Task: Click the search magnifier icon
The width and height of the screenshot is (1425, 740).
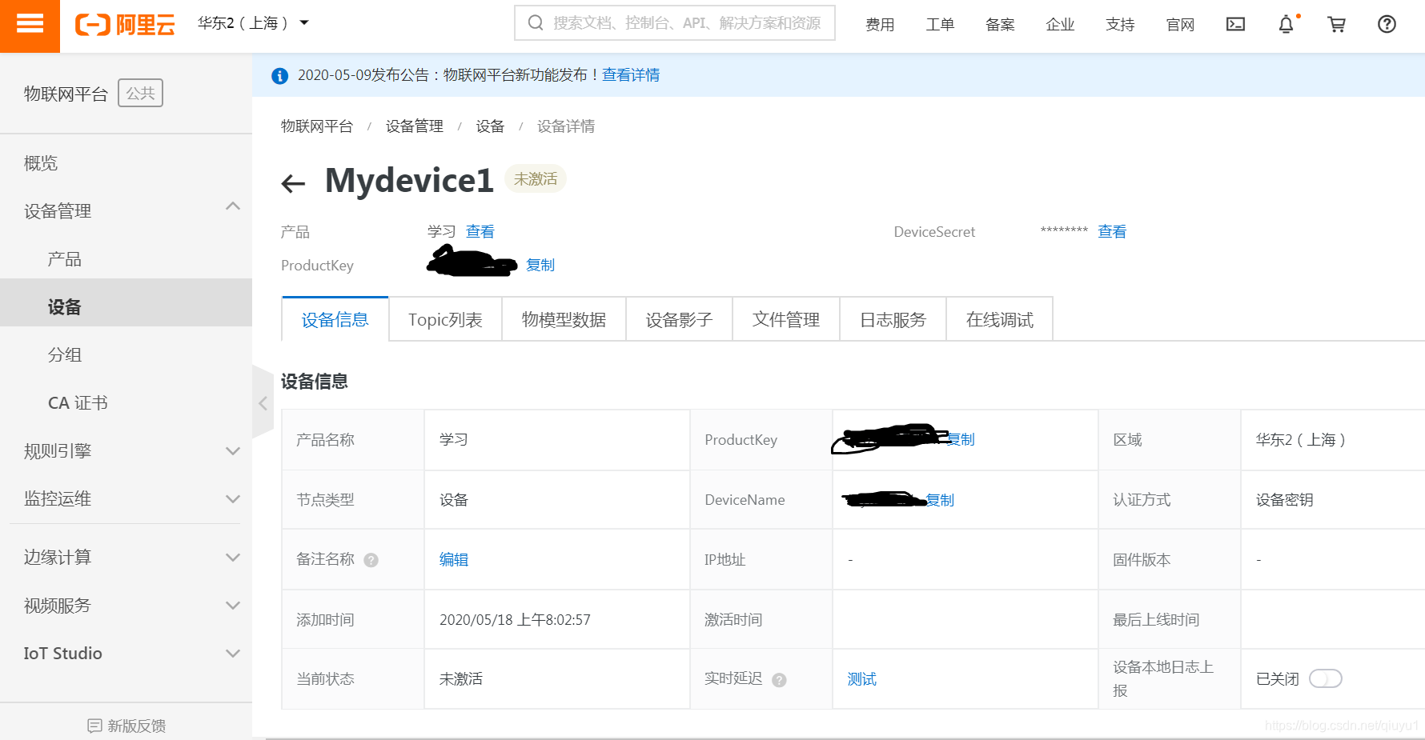Action: [x=536, y=23]
